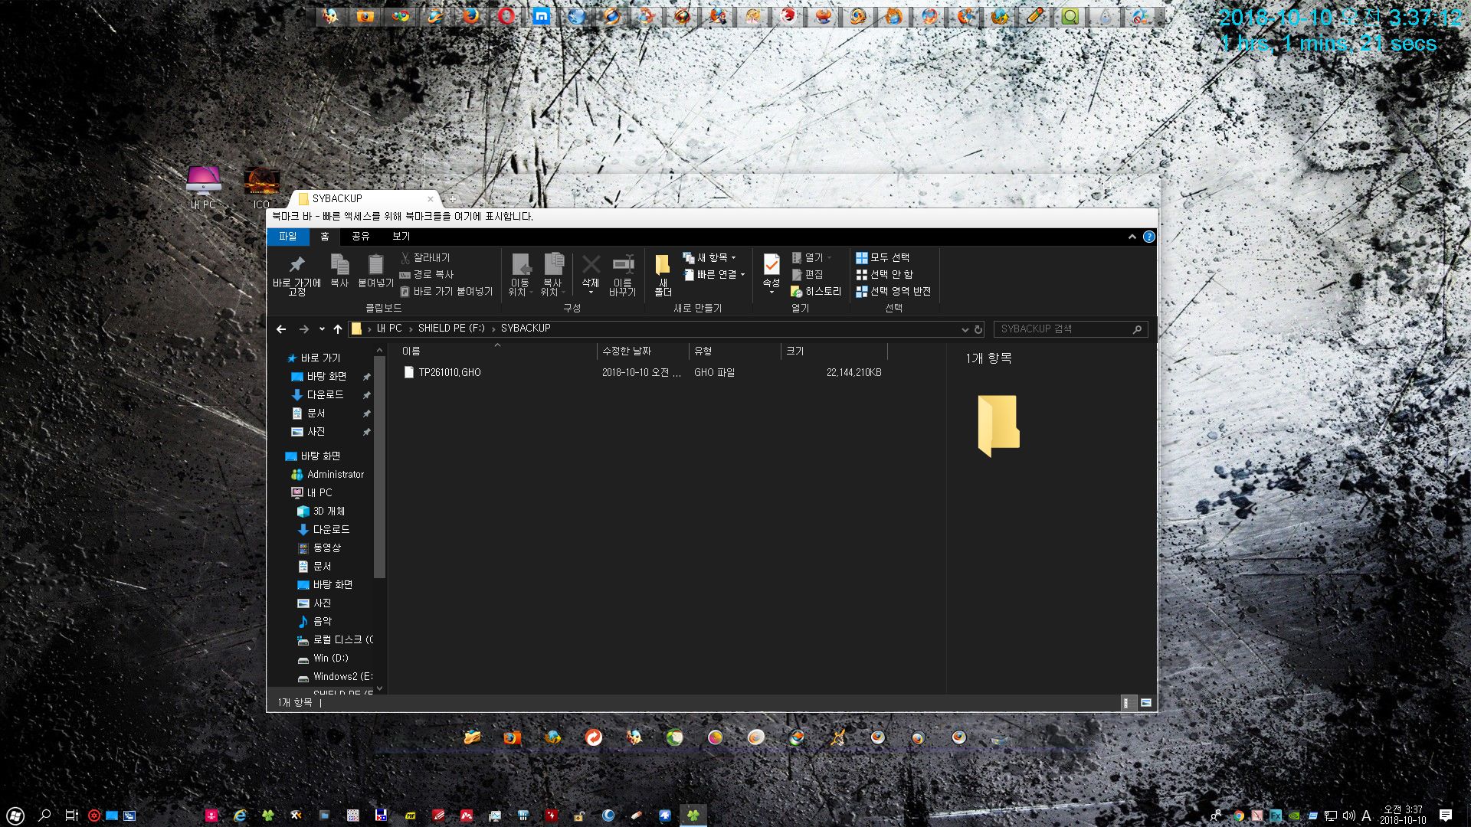The height and width of the screenshot is (827, 1471).
Task: Click the Forward navigation arrow
Action: pyautogui.click(x=304, y=329)
